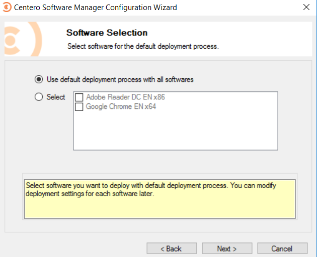Go back with the Back button

[x=171, y=248]
